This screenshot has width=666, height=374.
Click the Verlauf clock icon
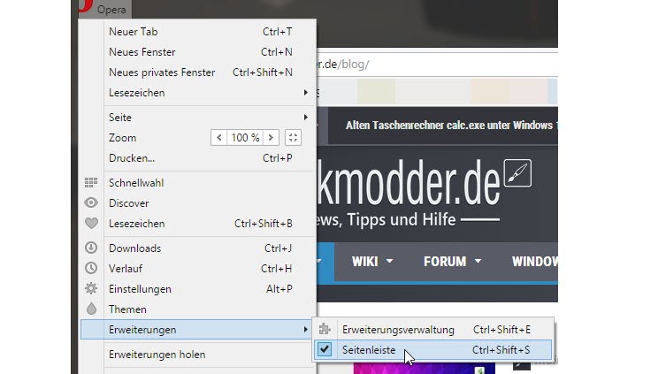(91, 268)
